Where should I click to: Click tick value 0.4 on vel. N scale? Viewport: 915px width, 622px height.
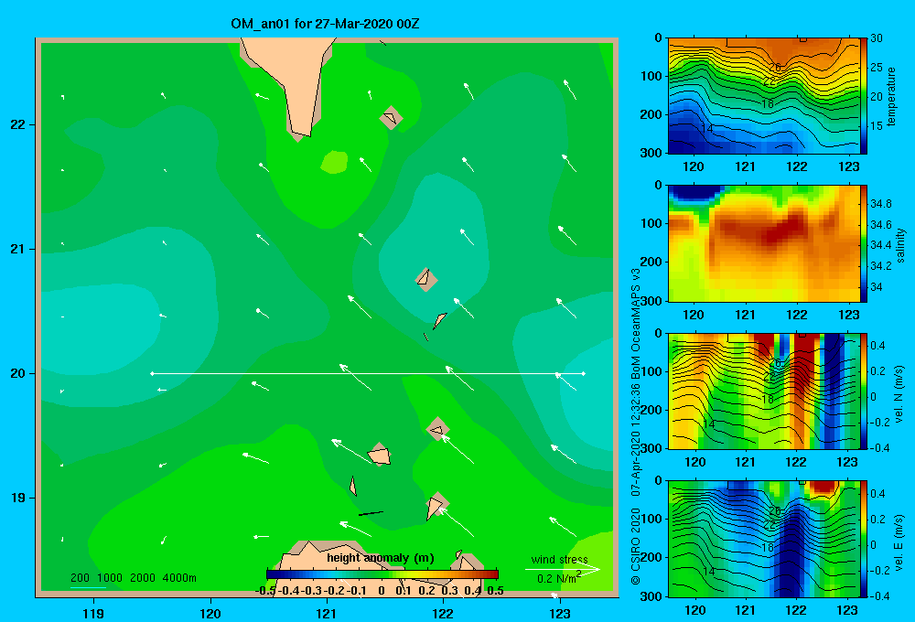point(878,346)
